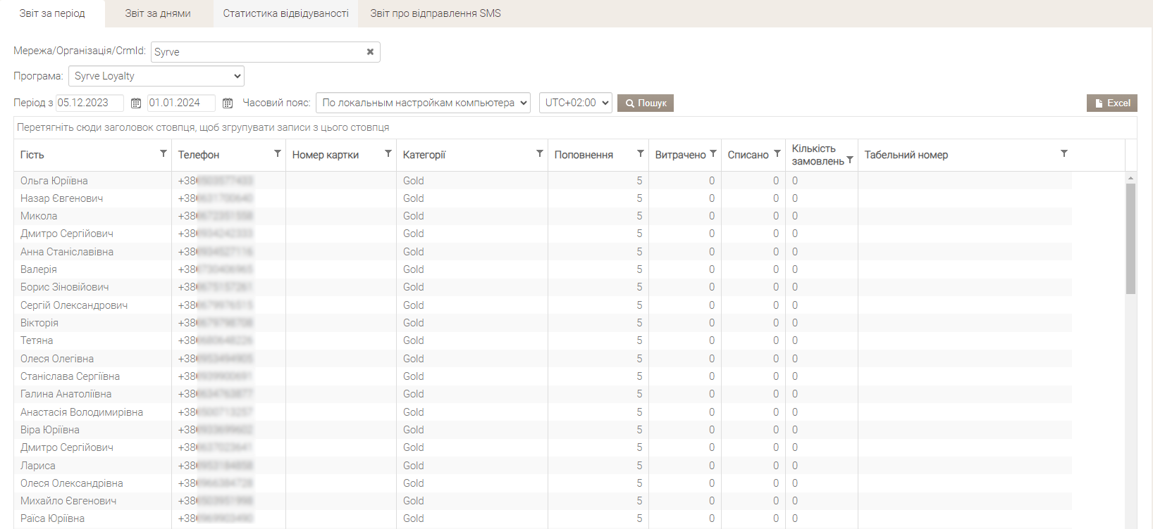Click Gold category in Ольга Юріївна row

(414, 181)
